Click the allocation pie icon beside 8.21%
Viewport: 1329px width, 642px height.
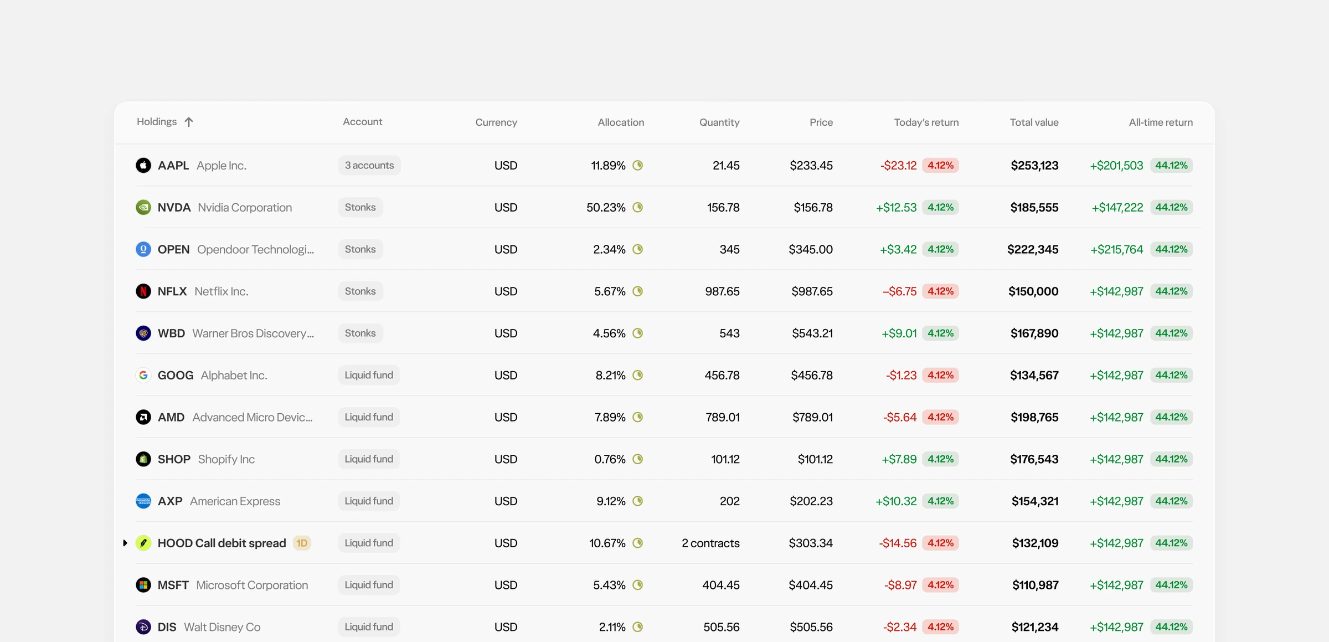(x=638, y=375)
